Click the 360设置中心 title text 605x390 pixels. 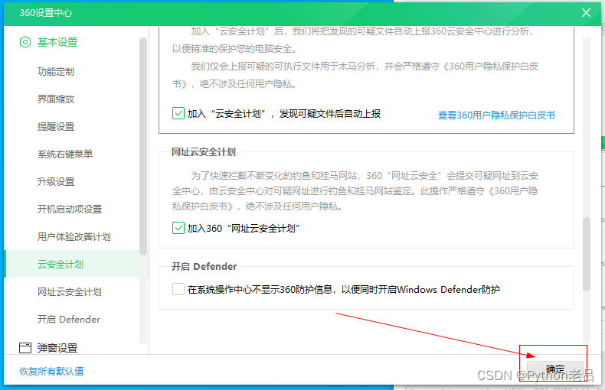pyautogui.click(x=45, y=13)
